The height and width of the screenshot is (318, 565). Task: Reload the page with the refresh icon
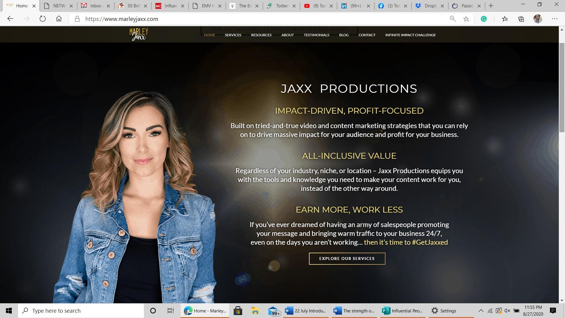click(43, 19)
